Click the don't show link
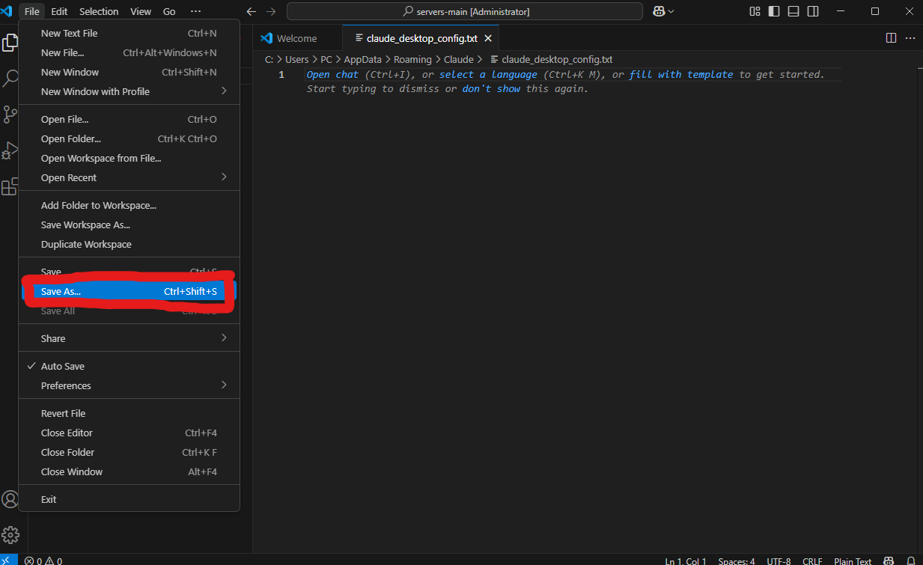This screenshot has width=923, height=565. point(491,89)
